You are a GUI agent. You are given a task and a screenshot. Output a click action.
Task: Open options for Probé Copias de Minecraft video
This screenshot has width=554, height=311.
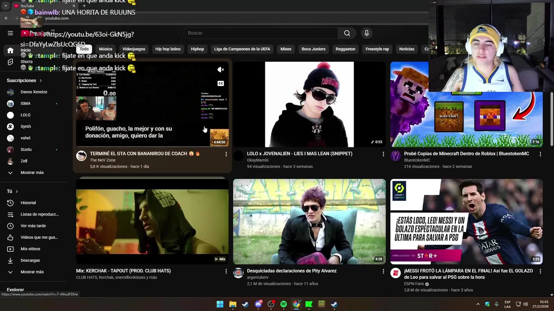[x=540, y=154]
